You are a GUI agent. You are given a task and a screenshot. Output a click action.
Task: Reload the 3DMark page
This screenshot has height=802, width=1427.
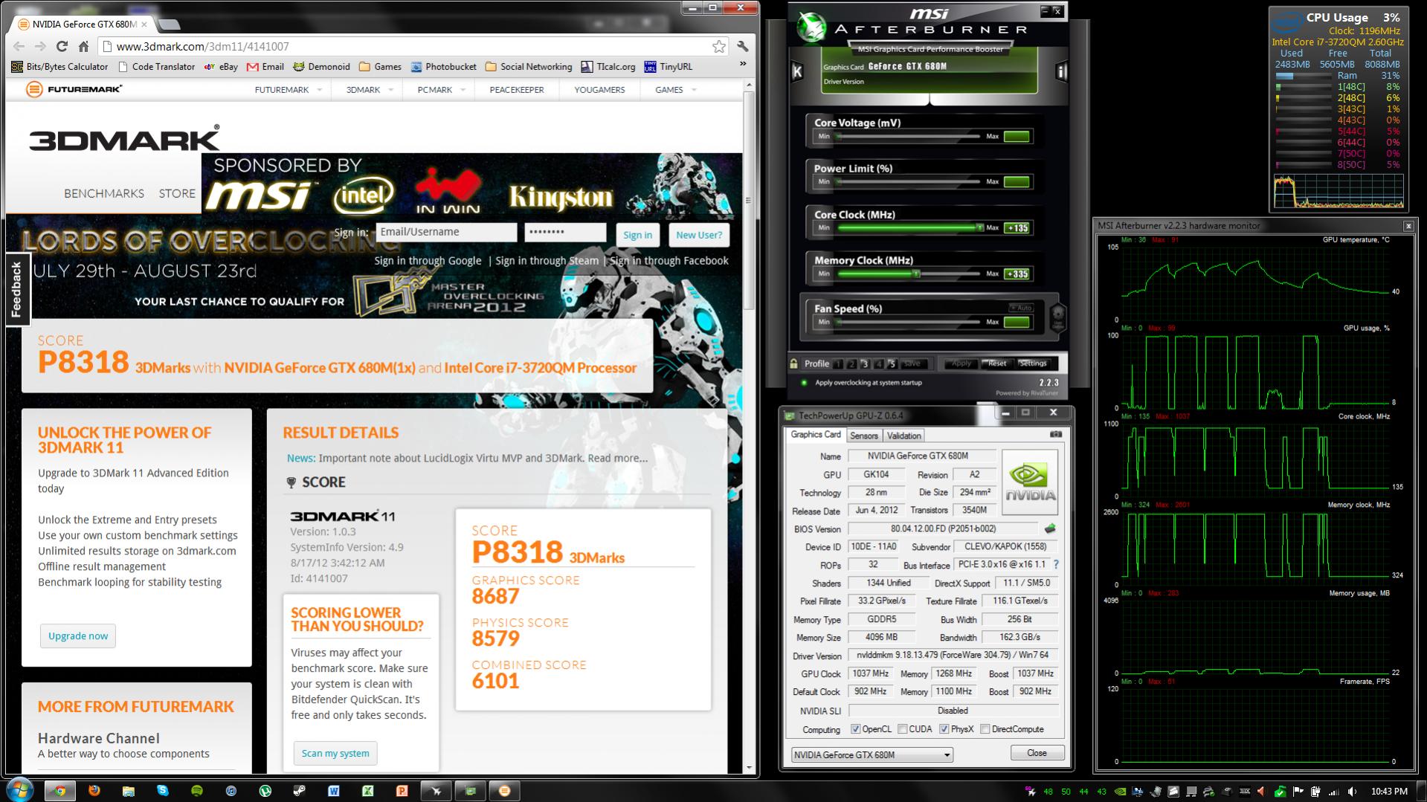(62, 46)
